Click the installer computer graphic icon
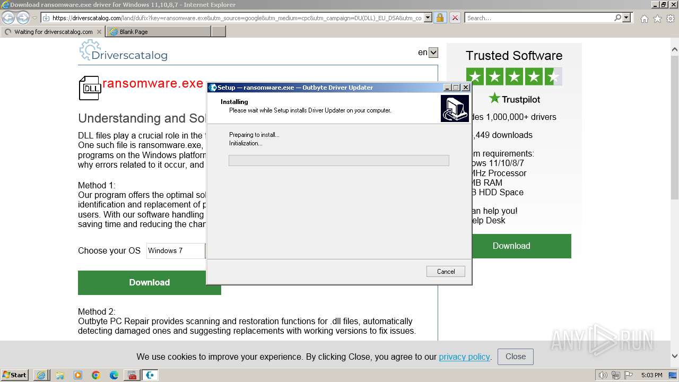 pyautogui.click(x=455, y=108)
